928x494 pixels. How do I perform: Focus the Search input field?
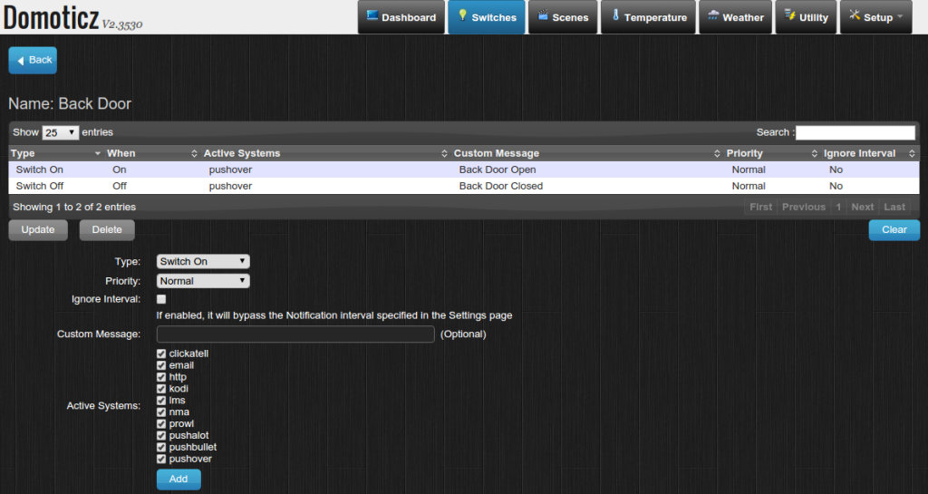855,132
